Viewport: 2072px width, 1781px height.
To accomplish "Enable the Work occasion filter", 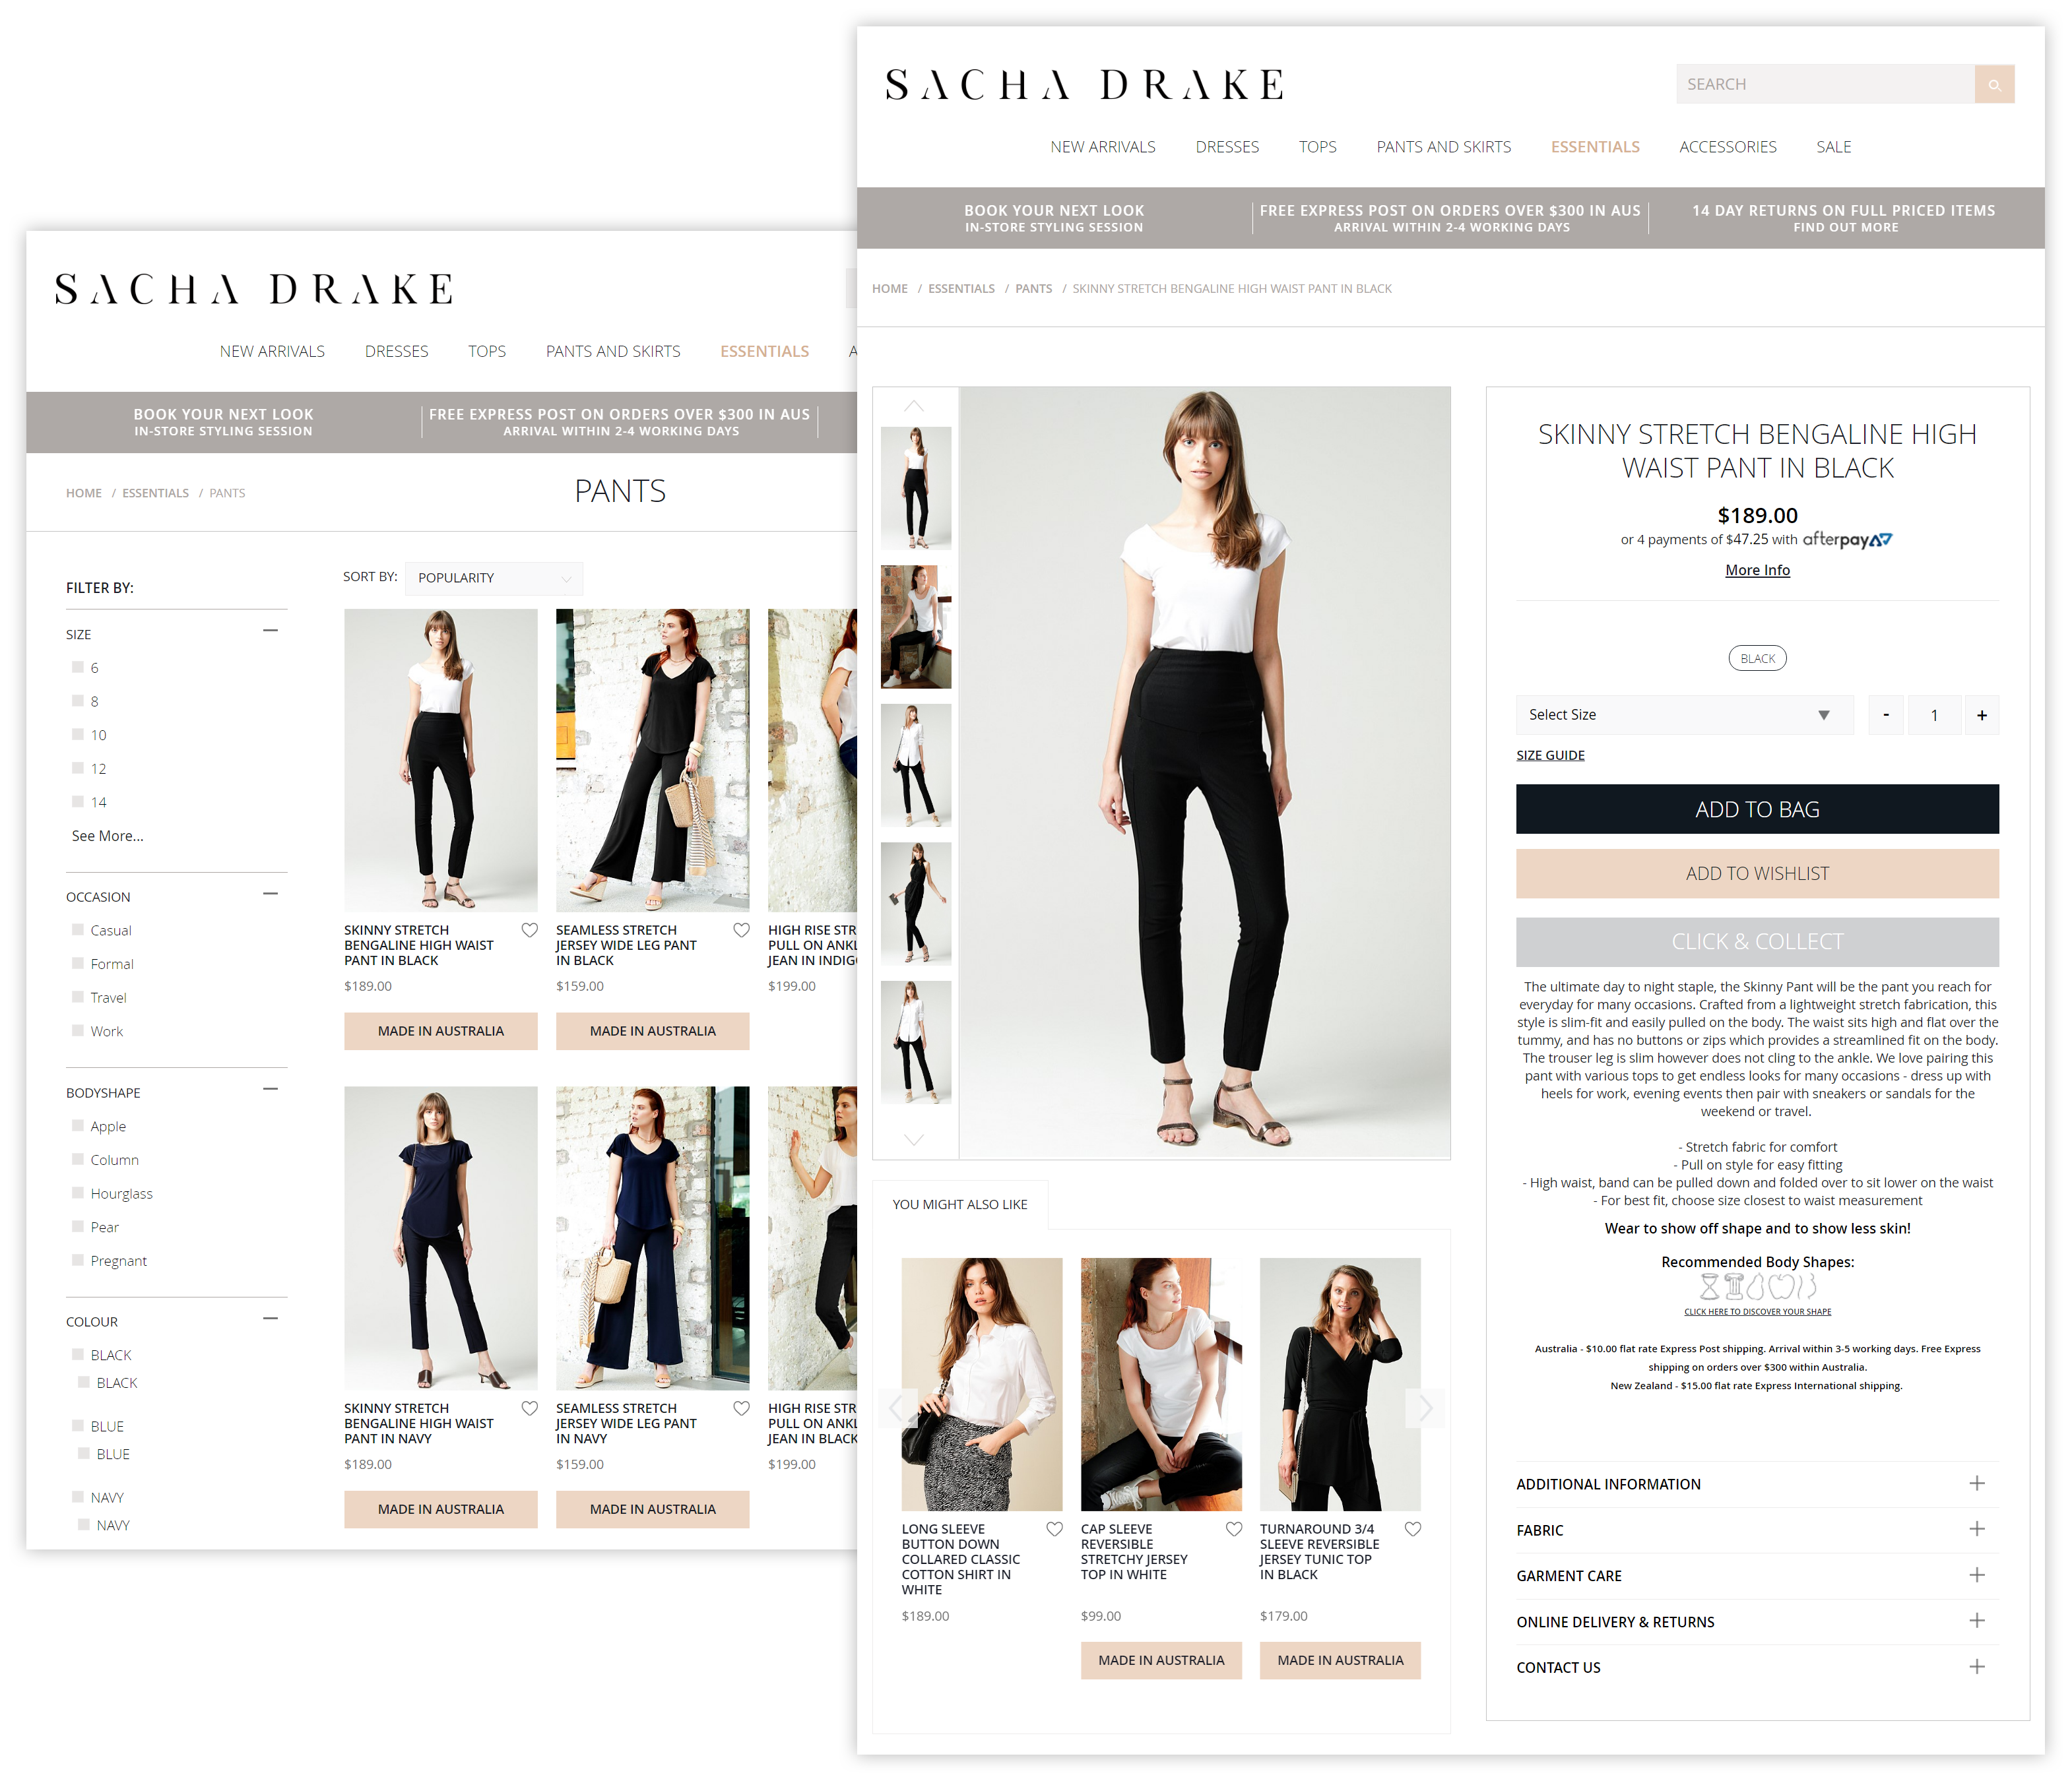I will coord(78,1030).
